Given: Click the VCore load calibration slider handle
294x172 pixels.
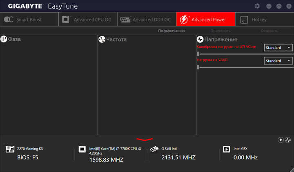Looking at the screenshot, I should pos(198,54).
